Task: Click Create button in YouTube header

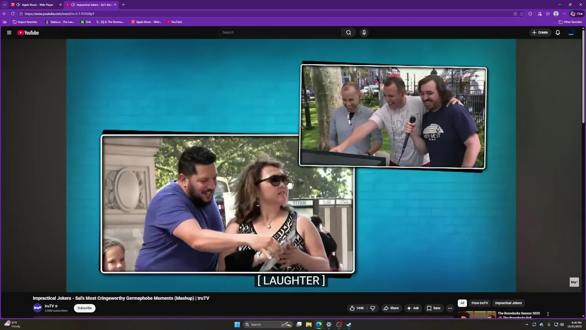Action: coord(540,33)
